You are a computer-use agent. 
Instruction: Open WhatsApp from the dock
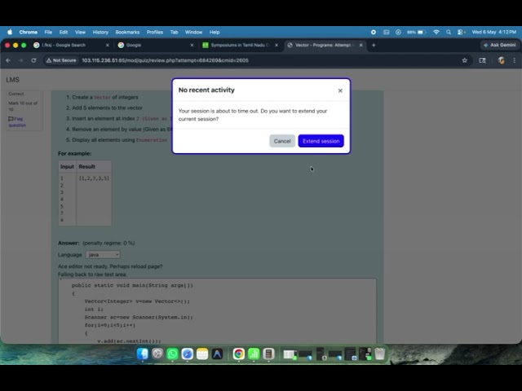coord(172,354)
